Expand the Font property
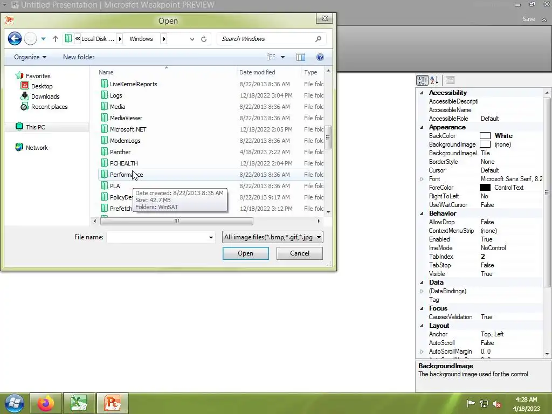The width and height of the screenshot is (552, 414). 422,179
